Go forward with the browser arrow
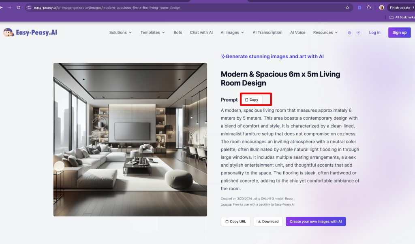 tap(10, 8)
